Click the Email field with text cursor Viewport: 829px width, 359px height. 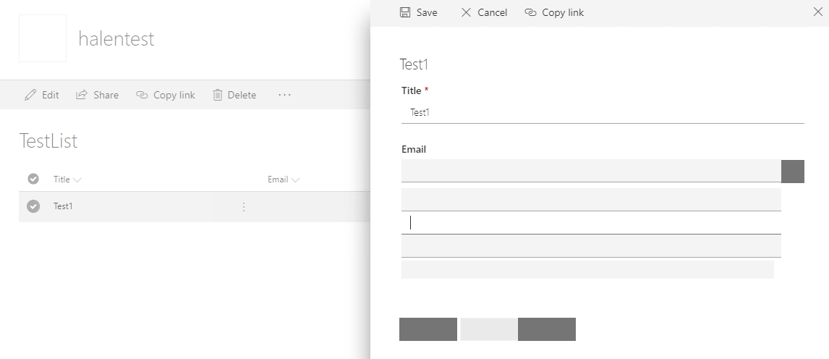(591, 223)
